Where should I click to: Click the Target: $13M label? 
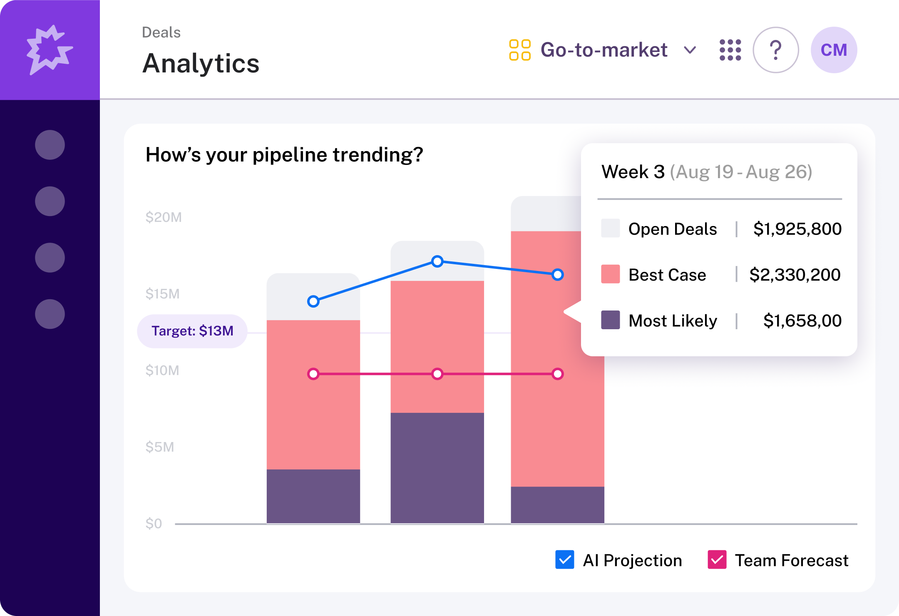pos(192,330)
